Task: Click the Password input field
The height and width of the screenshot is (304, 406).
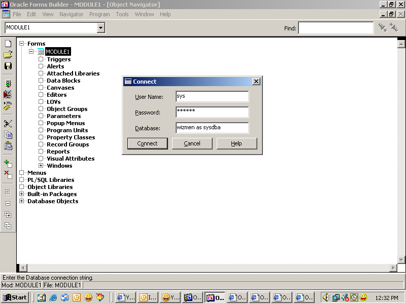Action: tap(212, 112)
